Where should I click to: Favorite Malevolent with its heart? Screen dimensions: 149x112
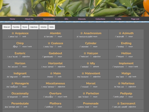91,77
